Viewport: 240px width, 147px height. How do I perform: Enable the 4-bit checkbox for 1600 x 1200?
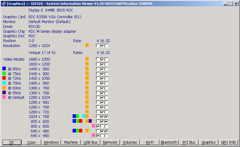click(98, 64)
